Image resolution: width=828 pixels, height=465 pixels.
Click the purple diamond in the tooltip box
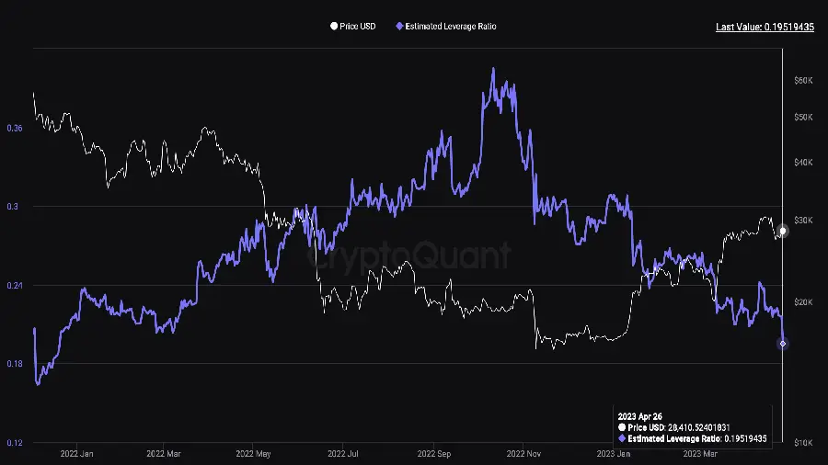coord(621,439)
